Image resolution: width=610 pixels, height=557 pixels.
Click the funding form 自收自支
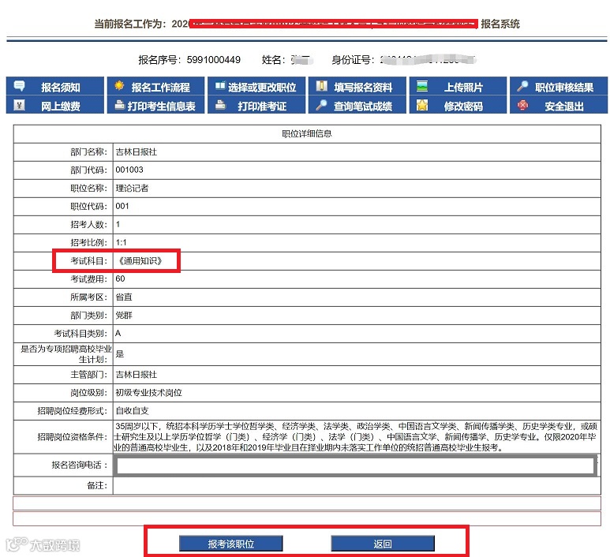pyautogui.click(x=132, y=411)
